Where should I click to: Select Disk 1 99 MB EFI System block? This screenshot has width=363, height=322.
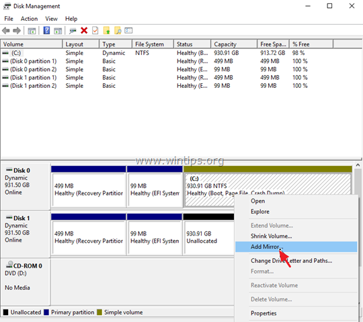tap(155, 234)
